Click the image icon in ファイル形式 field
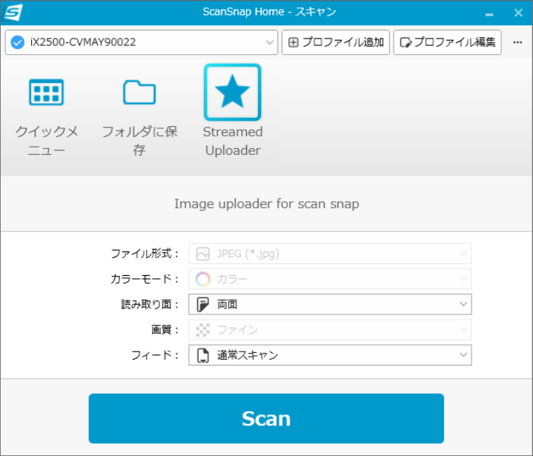 [202, 254]
